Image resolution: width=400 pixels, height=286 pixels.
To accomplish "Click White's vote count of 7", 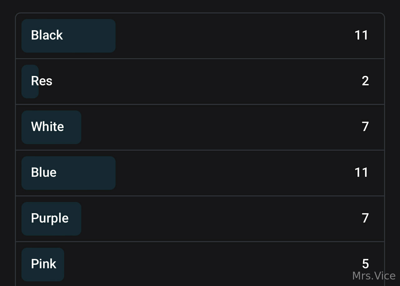I will click(x=365, y=127).
